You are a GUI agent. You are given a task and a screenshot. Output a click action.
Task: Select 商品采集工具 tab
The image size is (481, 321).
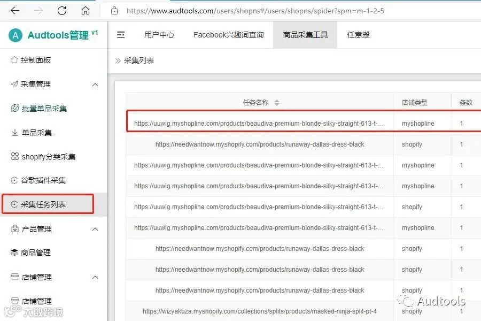[305, 35]
